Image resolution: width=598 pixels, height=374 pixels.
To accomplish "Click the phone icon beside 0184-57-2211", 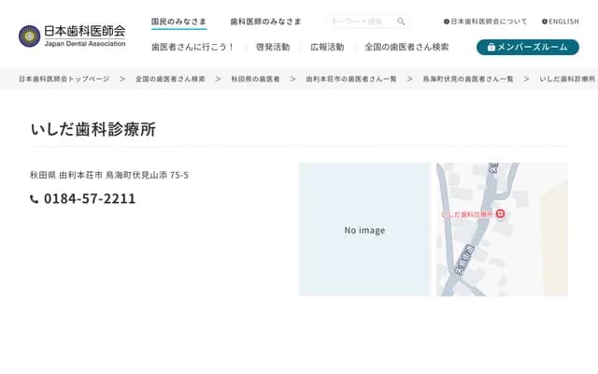I will tap(35, 199).
